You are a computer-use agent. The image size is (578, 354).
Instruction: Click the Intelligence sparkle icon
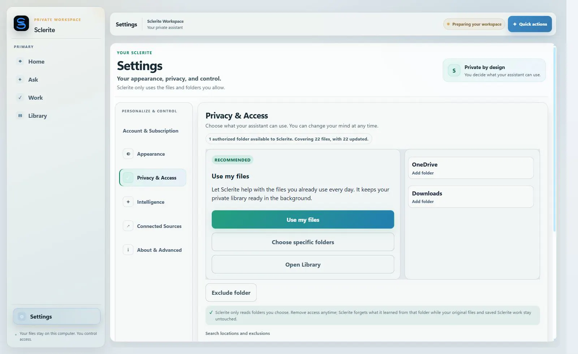pos(128,202)
